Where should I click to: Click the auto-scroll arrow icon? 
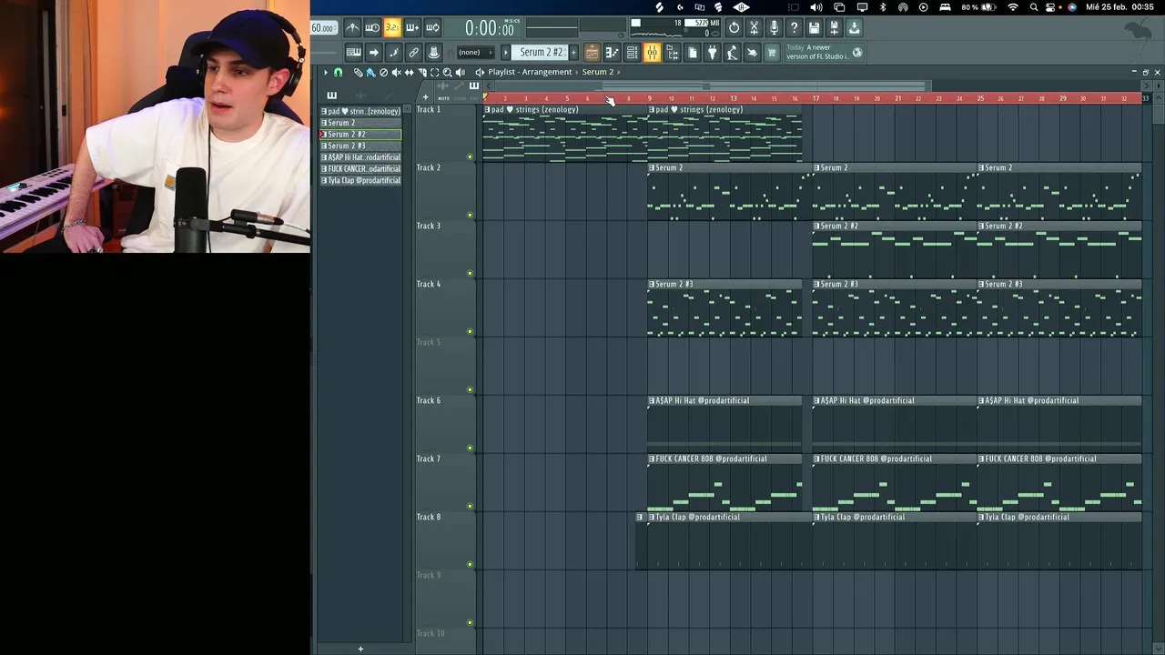click(x=374, y=53)
